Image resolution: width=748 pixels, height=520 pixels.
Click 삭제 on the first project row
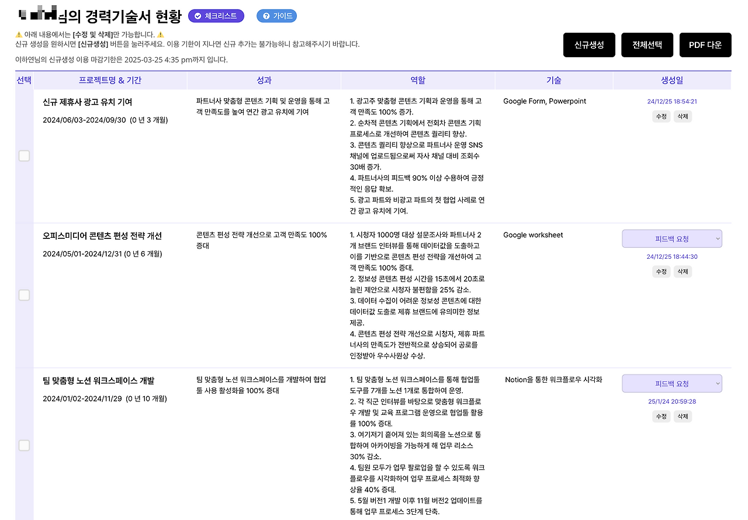point(683,116)
